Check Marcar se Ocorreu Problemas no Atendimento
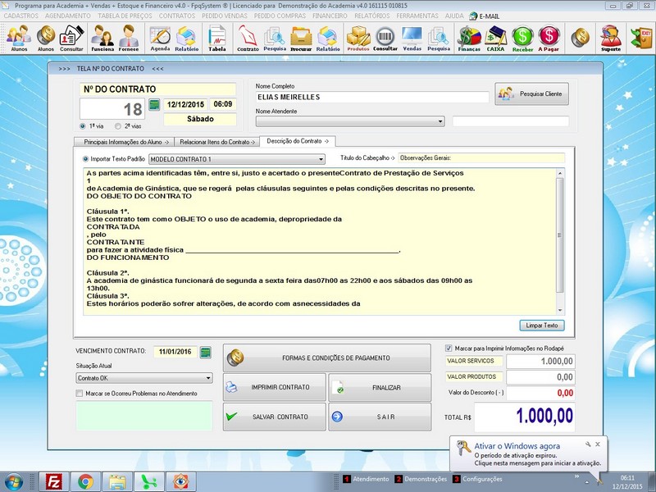Viewport: 656px width, 492px height. [x=79, y=394]
